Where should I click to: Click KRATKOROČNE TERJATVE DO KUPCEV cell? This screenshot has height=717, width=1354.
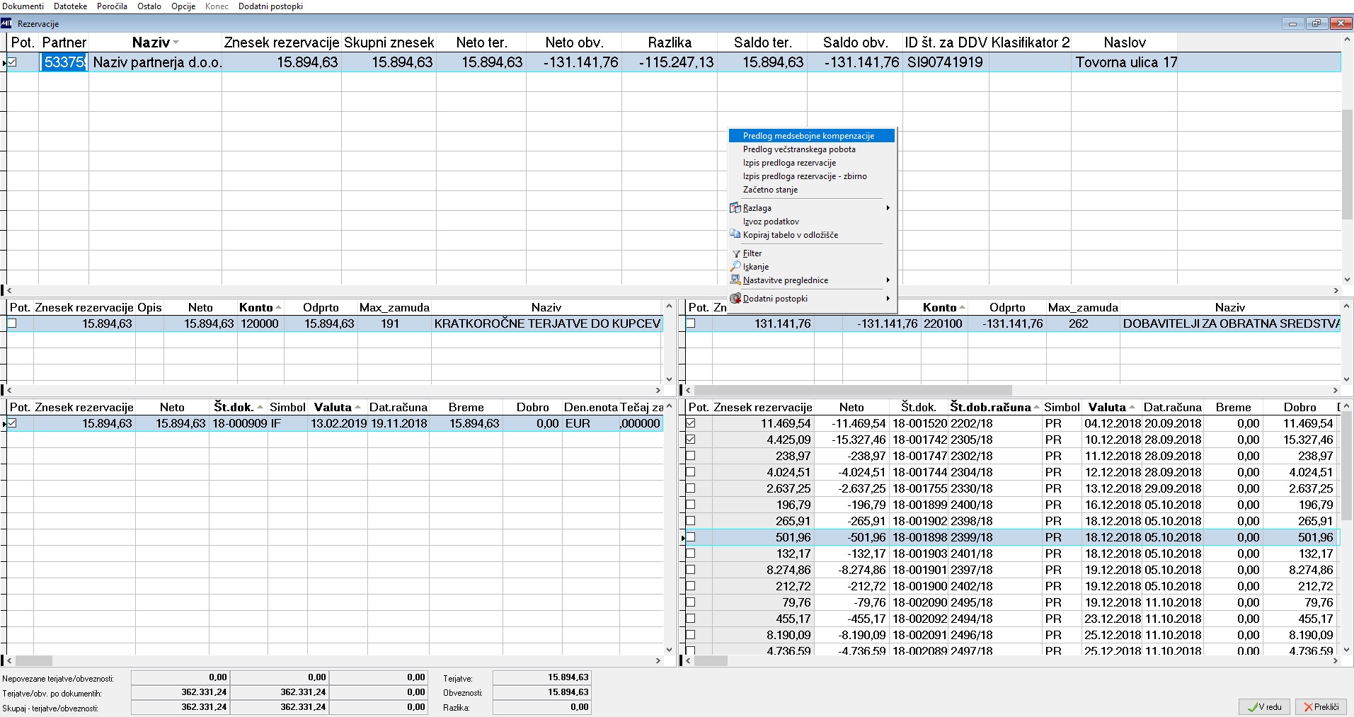[x=547, y=323]
